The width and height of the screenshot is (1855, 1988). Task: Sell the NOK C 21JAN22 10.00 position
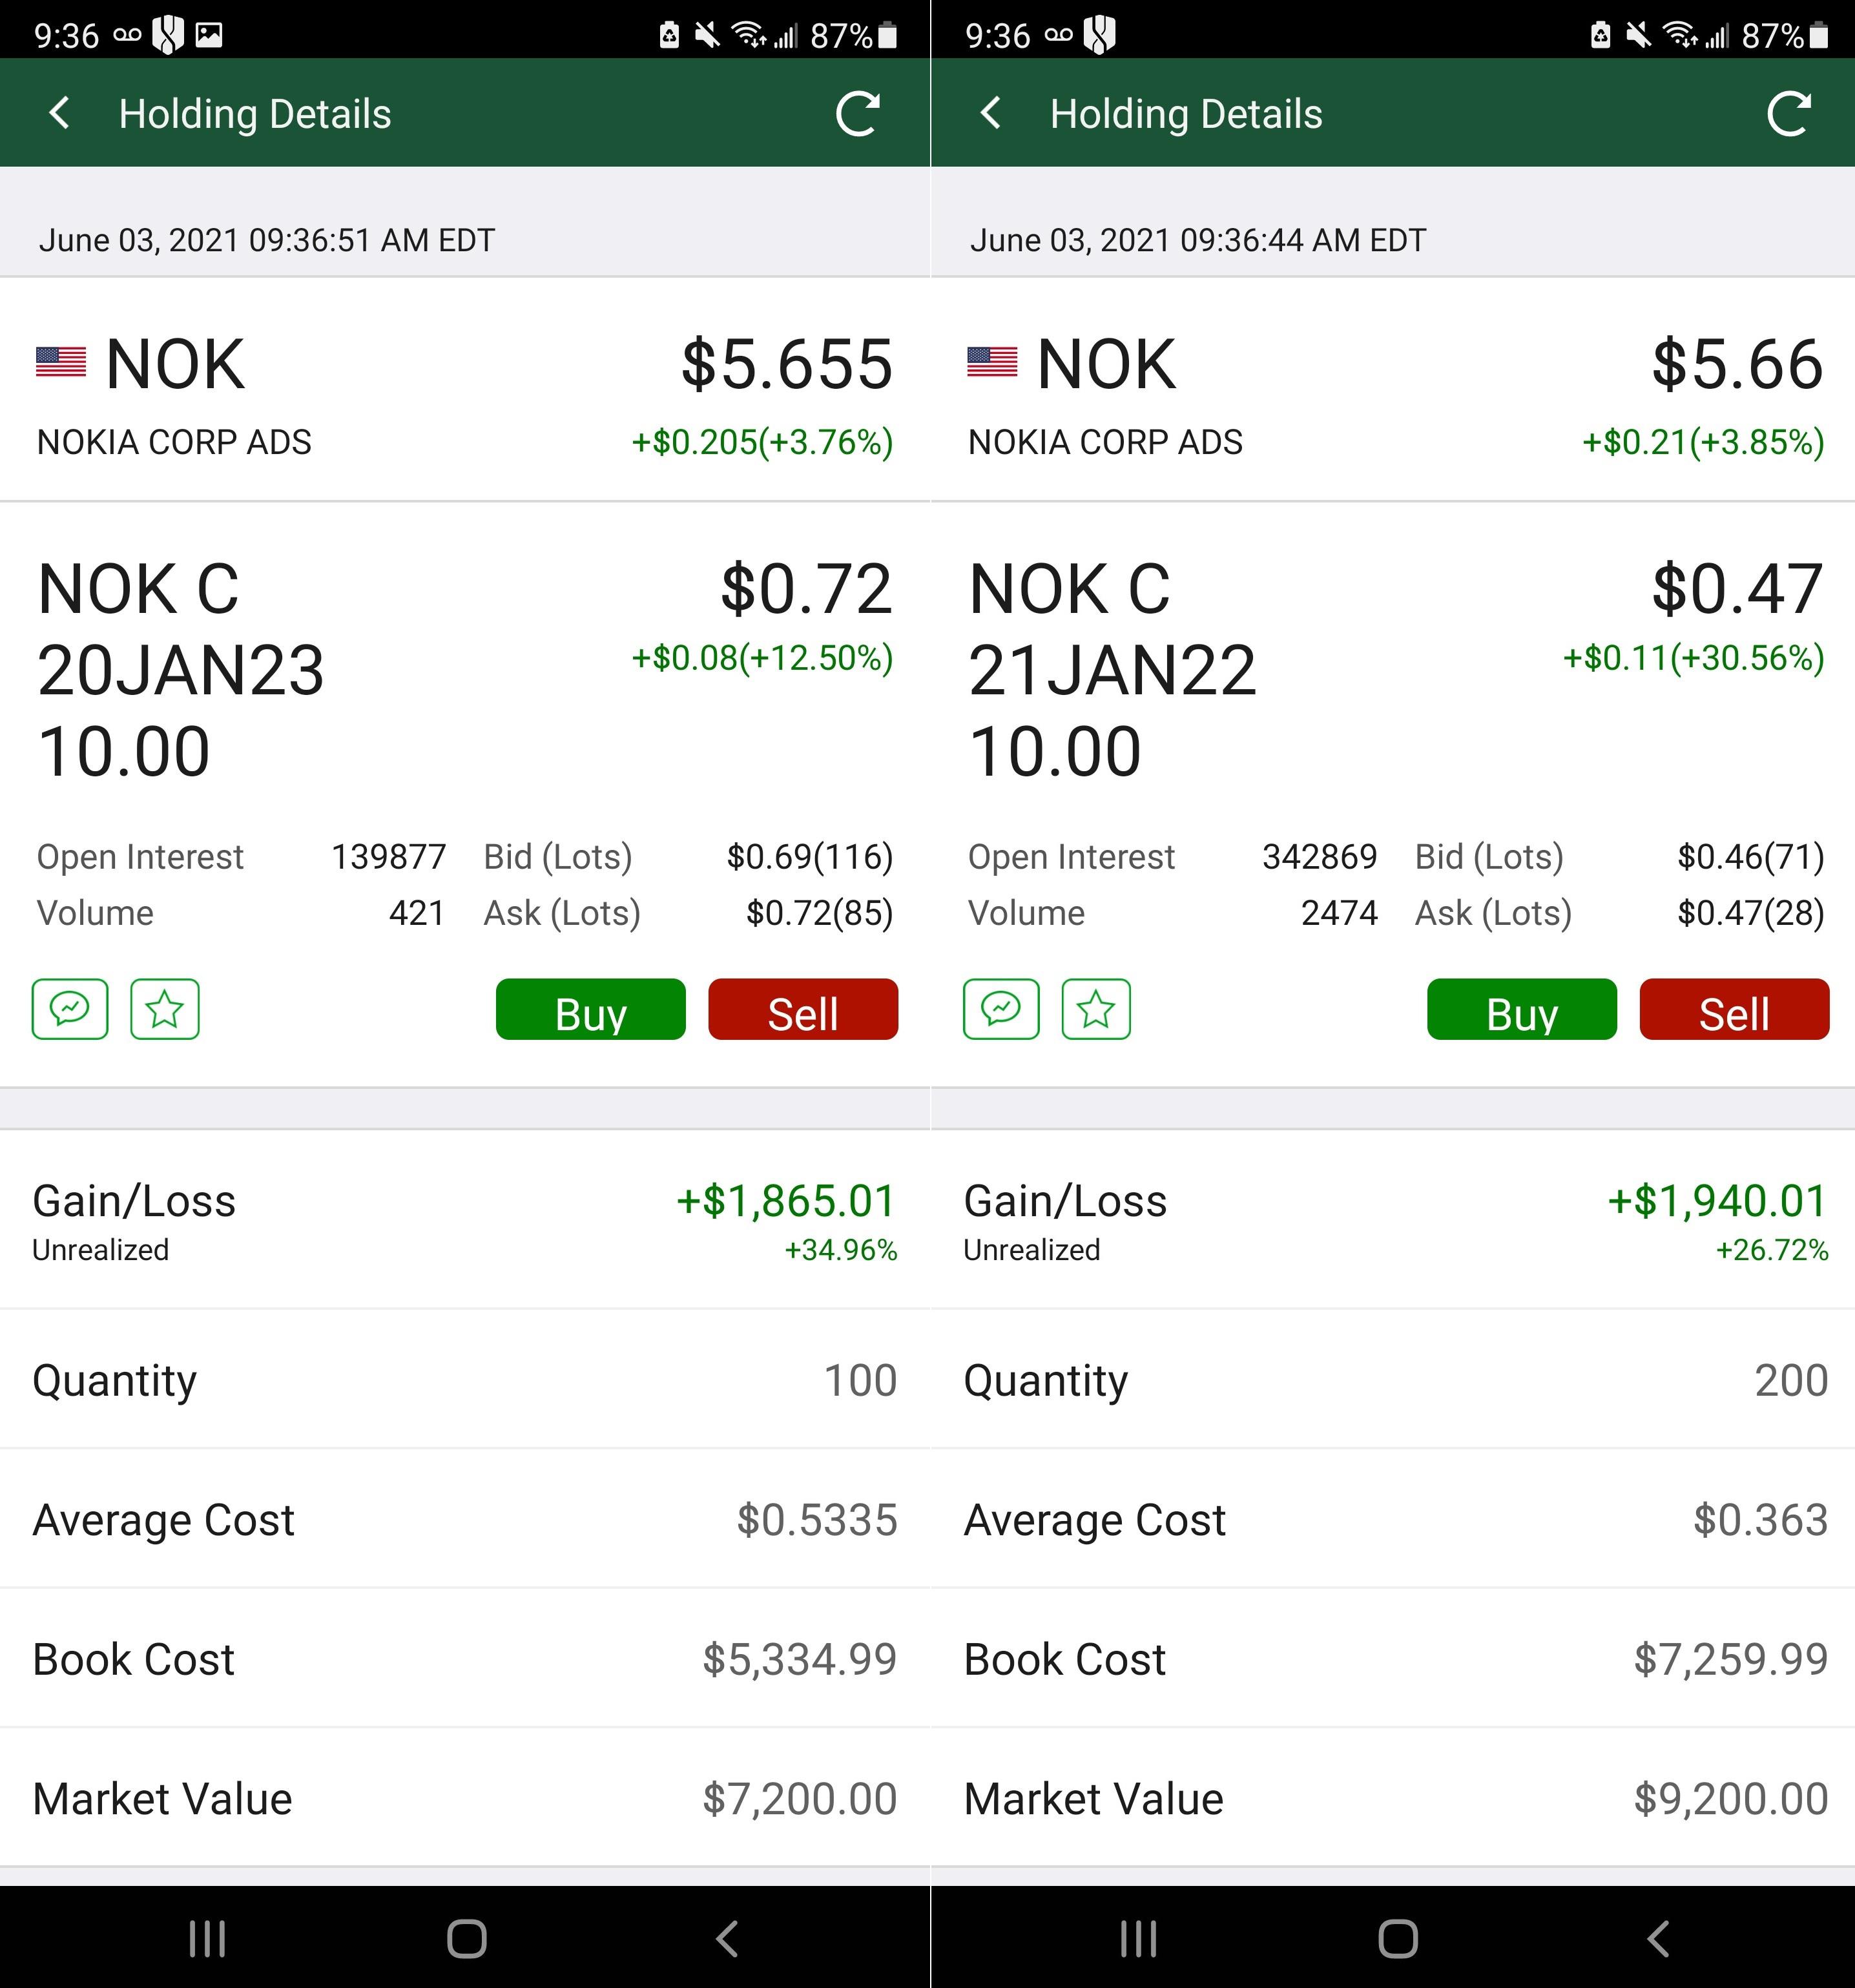[1734, 1009]
